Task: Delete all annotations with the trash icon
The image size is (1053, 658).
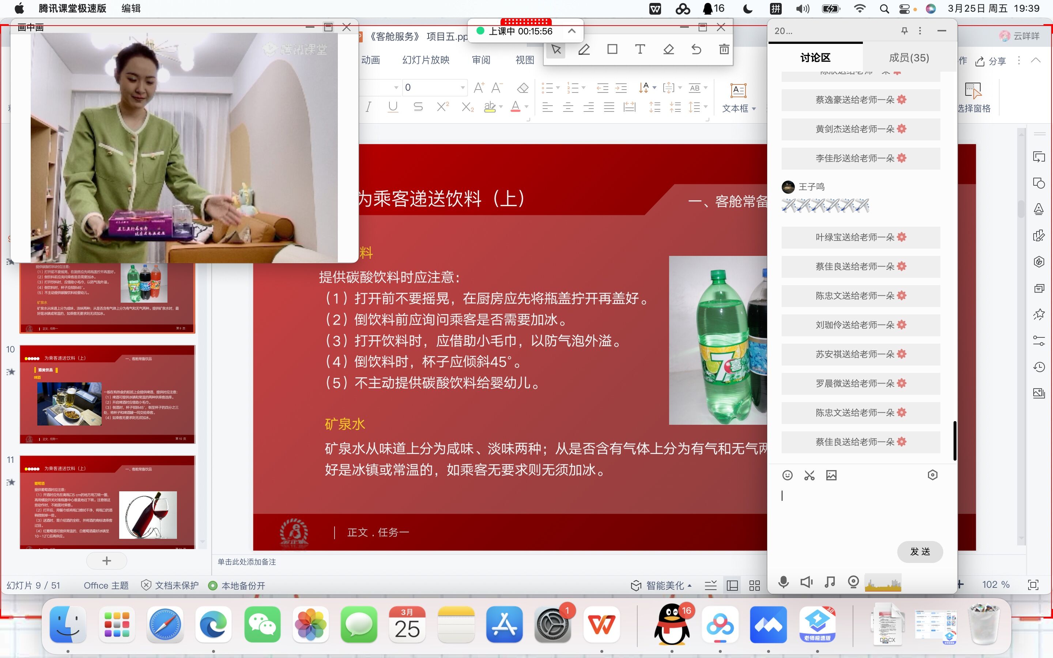Action: coord(724,49)
